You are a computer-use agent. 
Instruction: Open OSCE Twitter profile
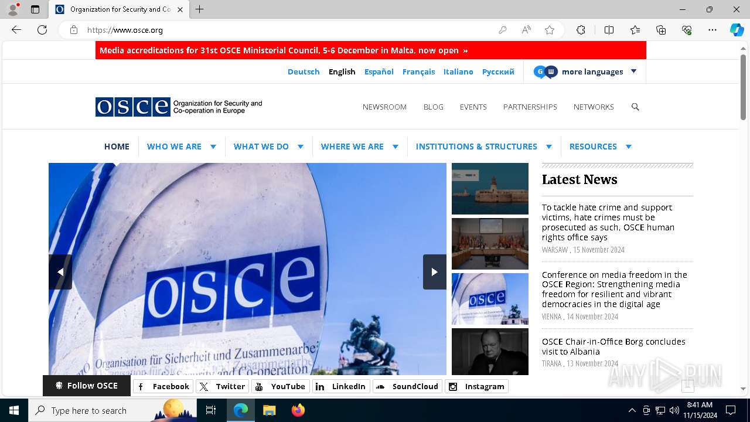223,386
